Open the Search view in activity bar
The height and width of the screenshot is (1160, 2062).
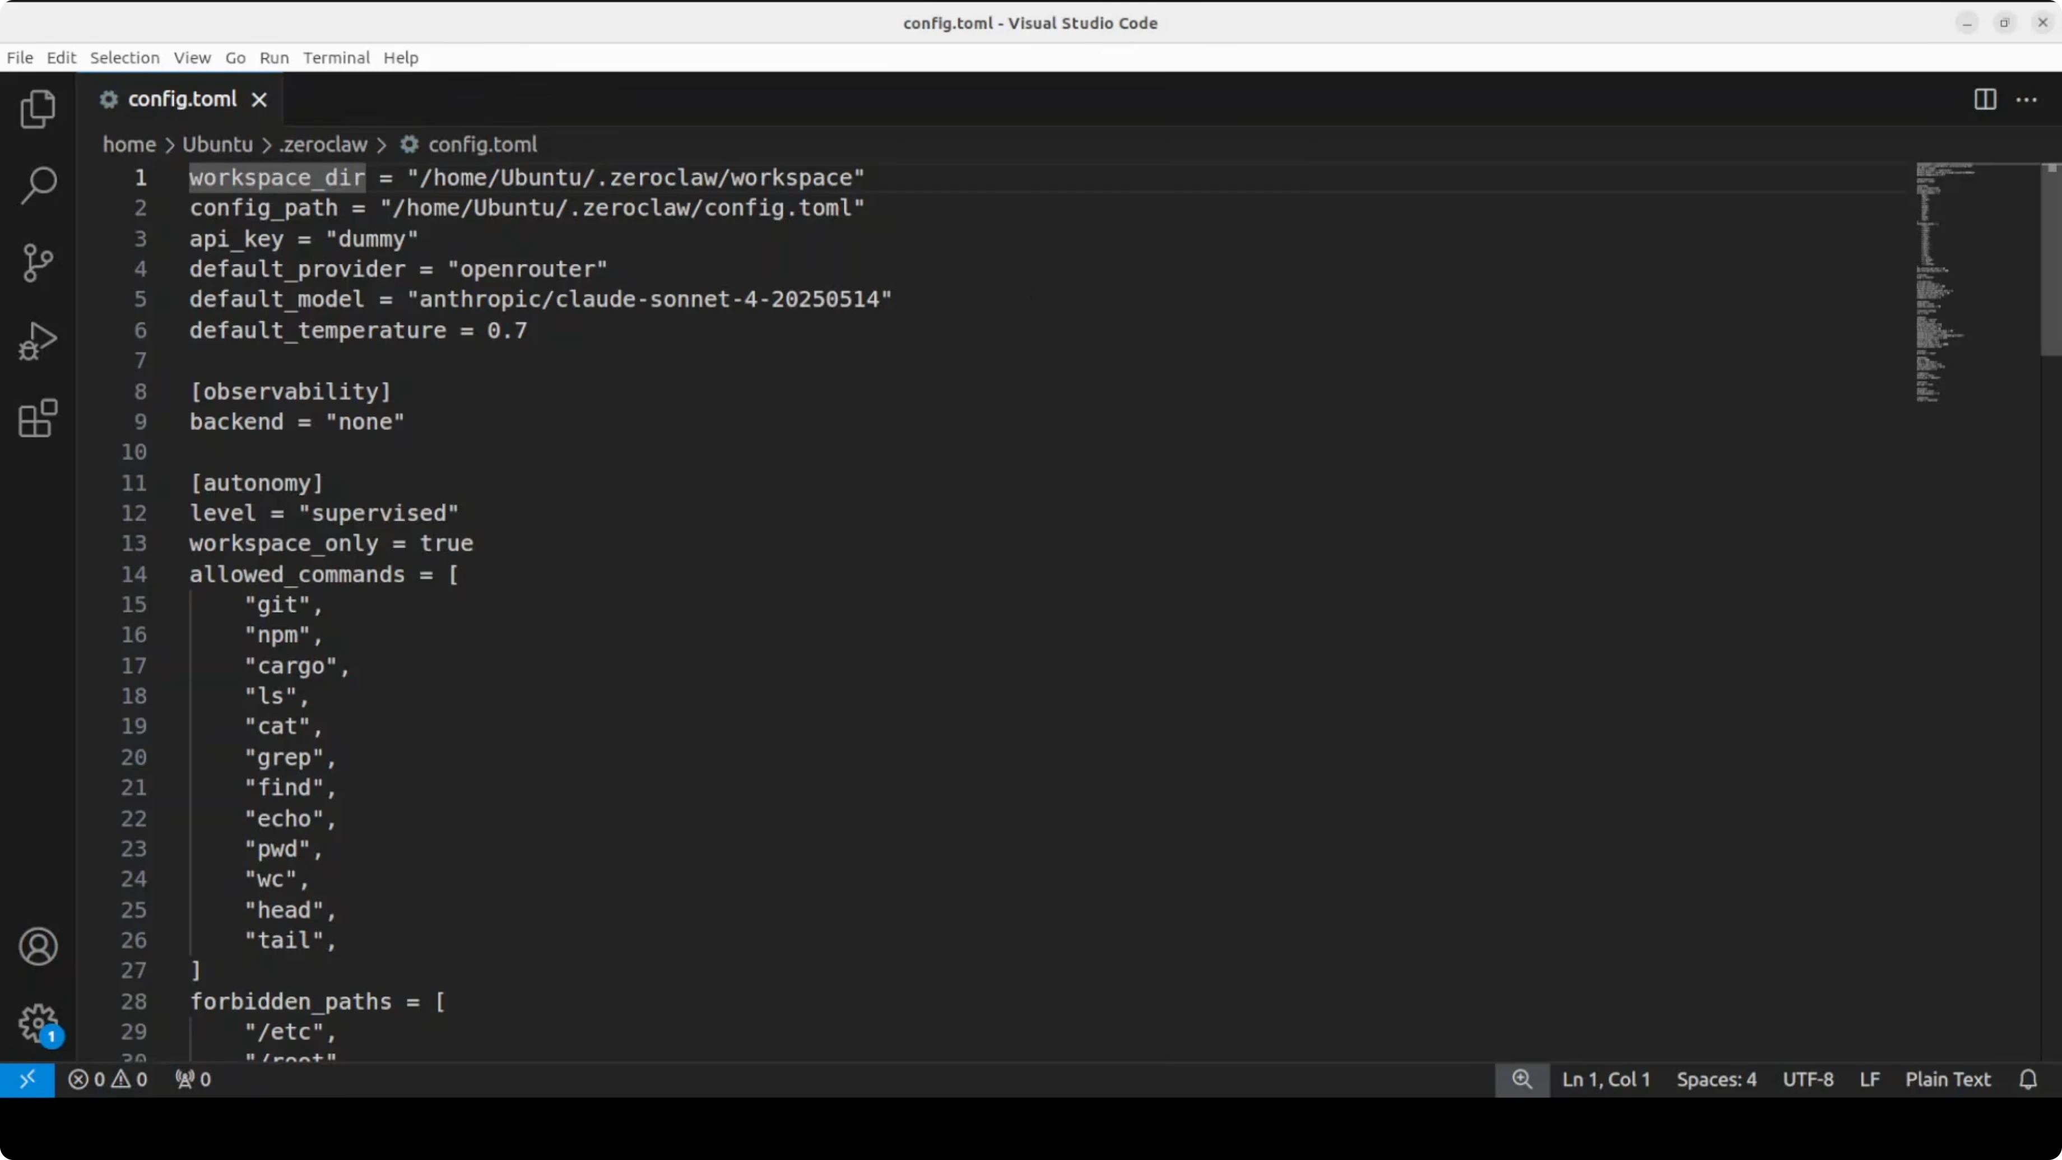click(x=38, y=185)
